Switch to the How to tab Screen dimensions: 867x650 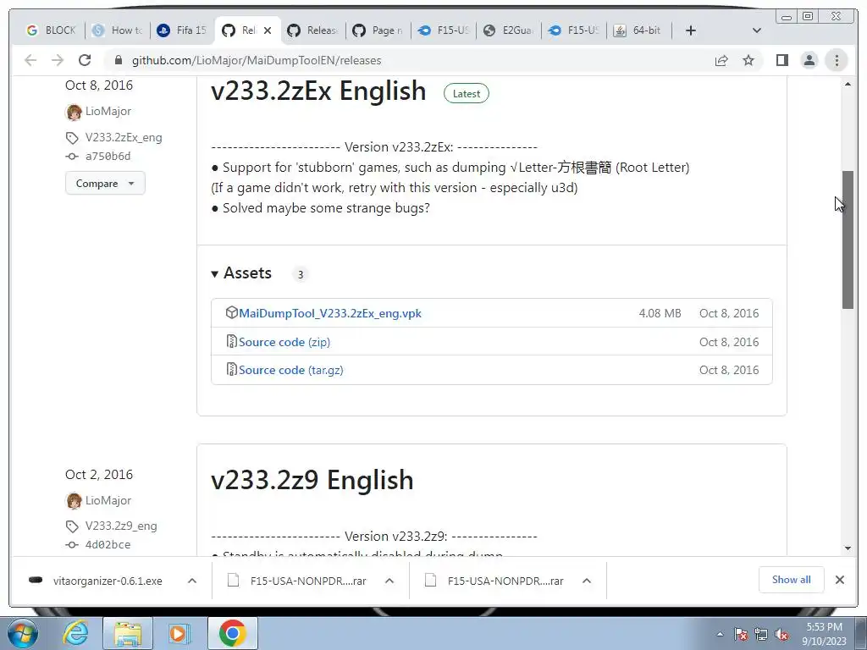coord(117,30)
